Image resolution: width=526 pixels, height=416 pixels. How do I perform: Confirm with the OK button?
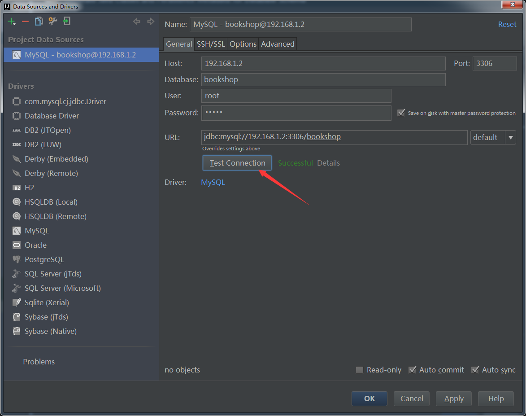pyautogui.click(x=370, y=398)
